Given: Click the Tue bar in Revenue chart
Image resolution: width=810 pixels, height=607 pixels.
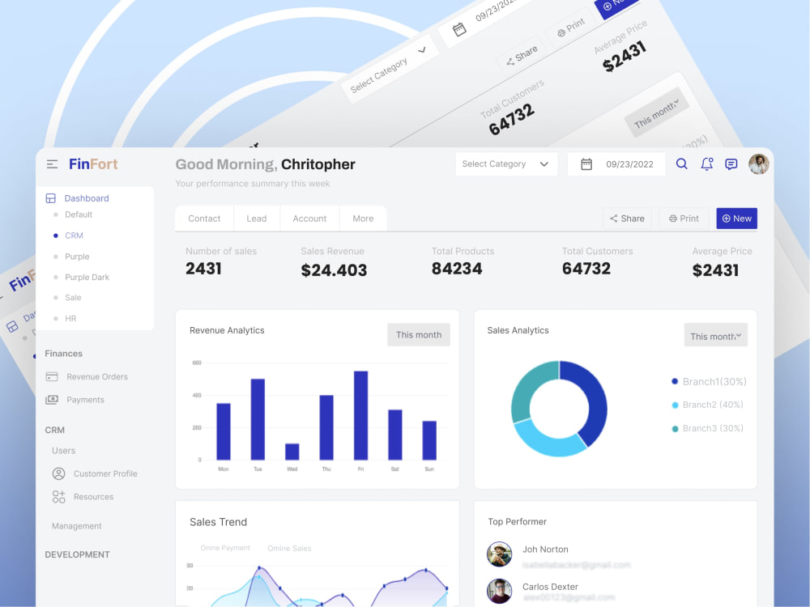Looking at the screenshot, I should click(258, 419).
